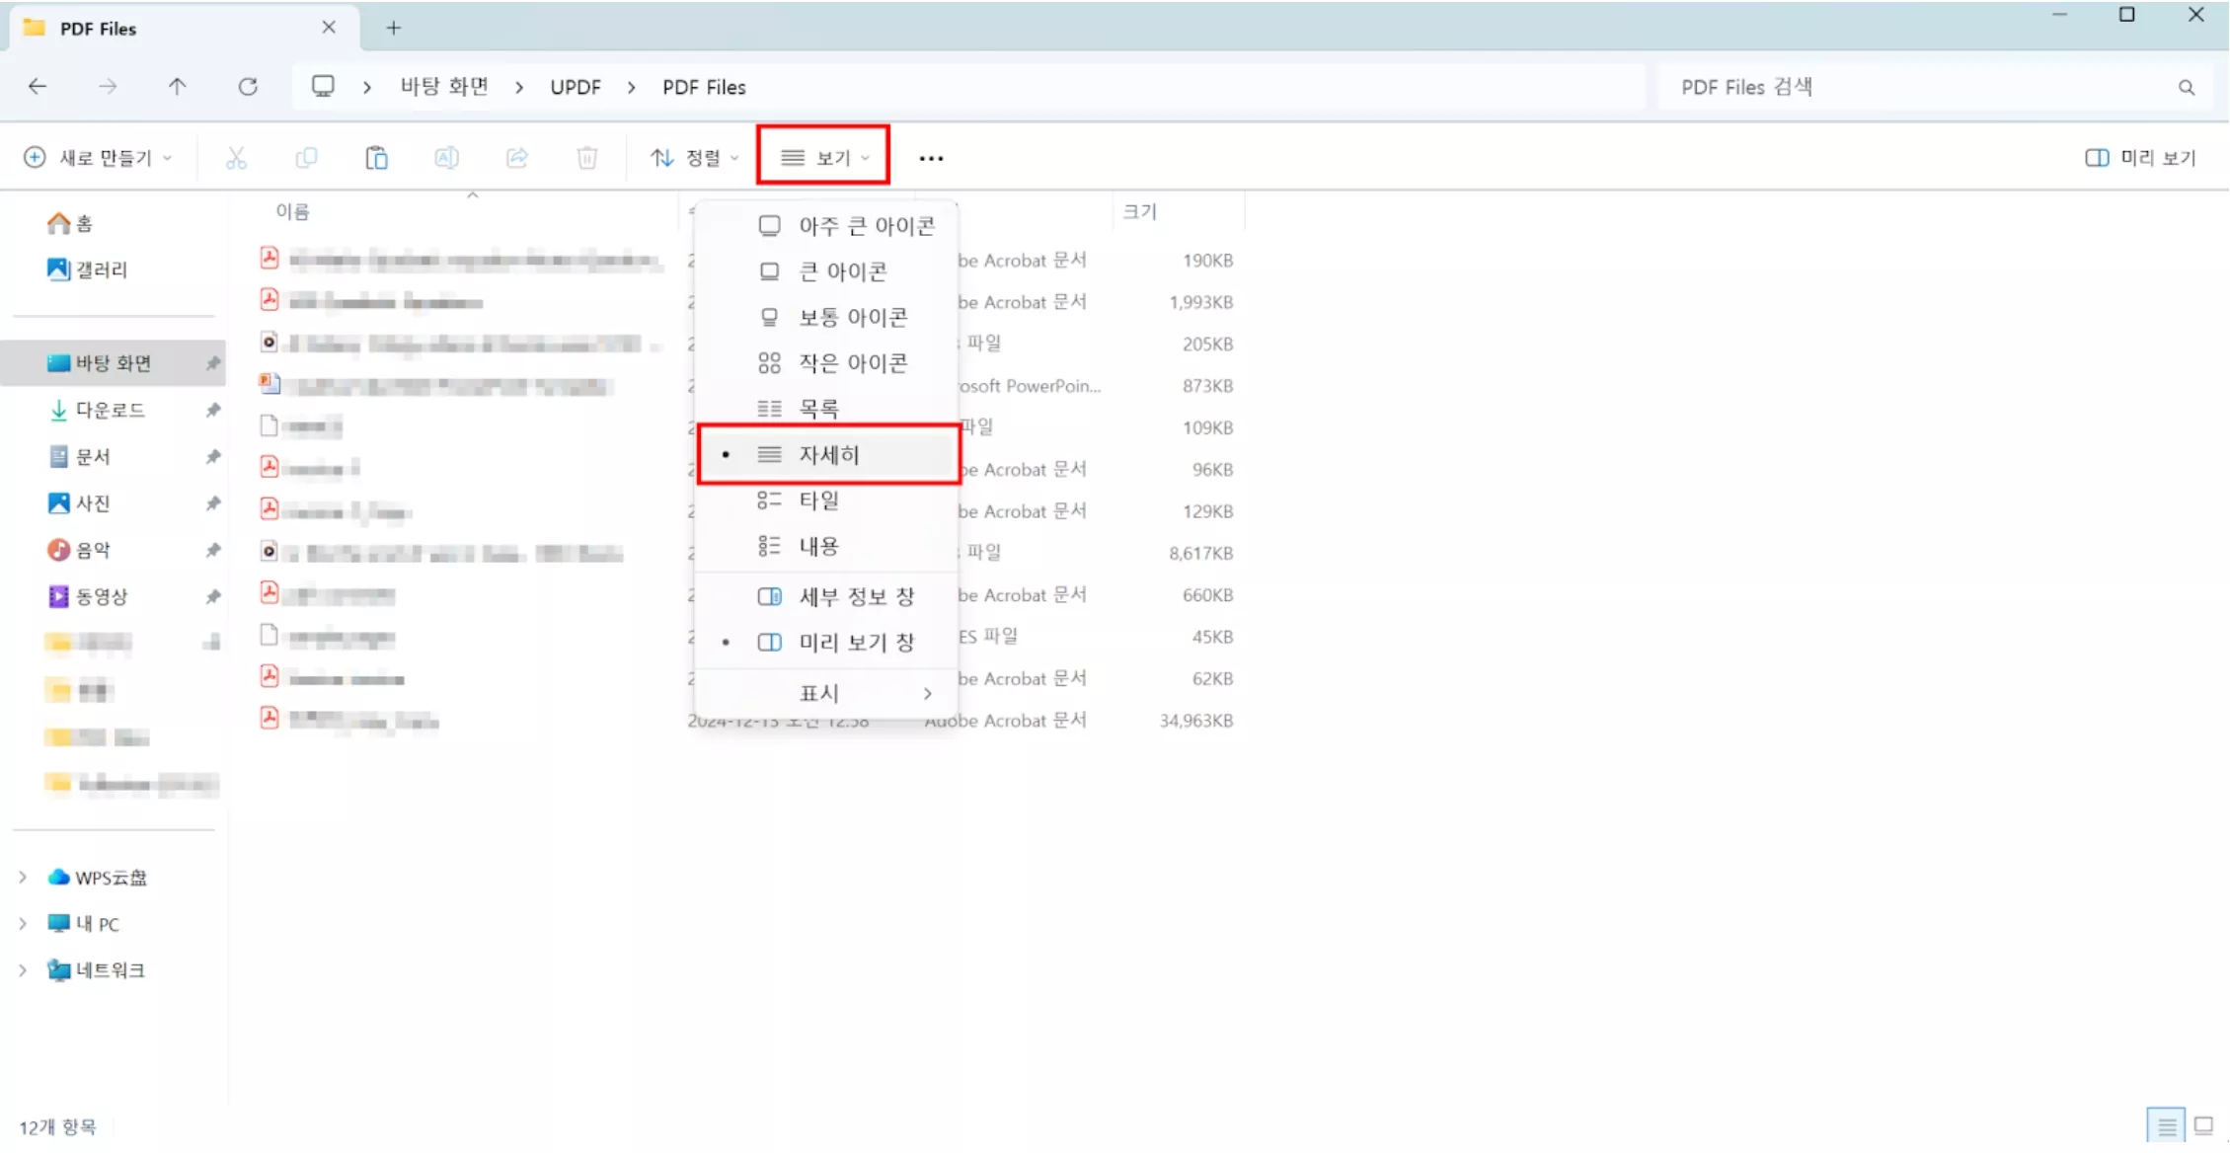Select 자세히 from the view menu
This screenshot has width=2230, height=1153.
point(829,454)
